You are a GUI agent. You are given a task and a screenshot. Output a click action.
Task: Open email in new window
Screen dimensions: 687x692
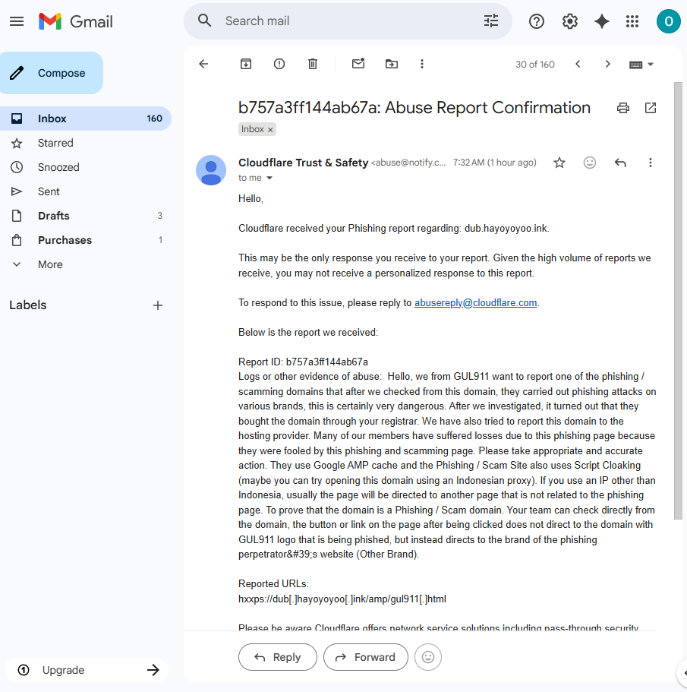[651, 108]
